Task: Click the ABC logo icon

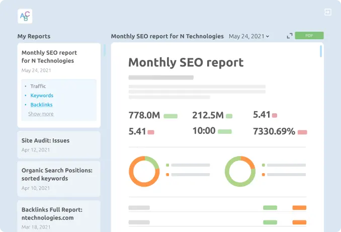Action: (25, 16)
